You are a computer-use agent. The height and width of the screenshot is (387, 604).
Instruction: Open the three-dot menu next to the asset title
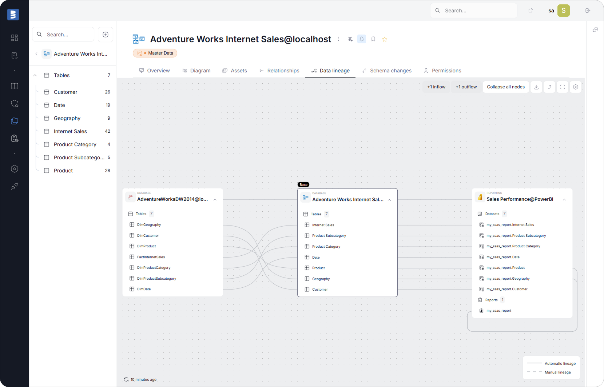(338, 39)
